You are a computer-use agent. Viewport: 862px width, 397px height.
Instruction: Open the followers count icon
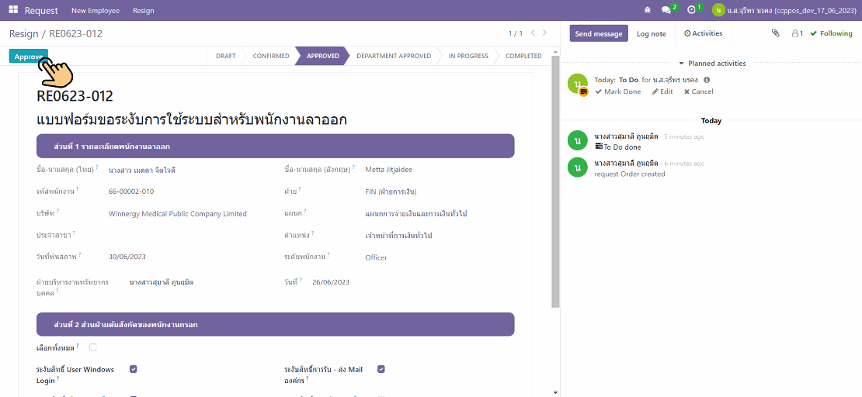(x=797, y=33)
